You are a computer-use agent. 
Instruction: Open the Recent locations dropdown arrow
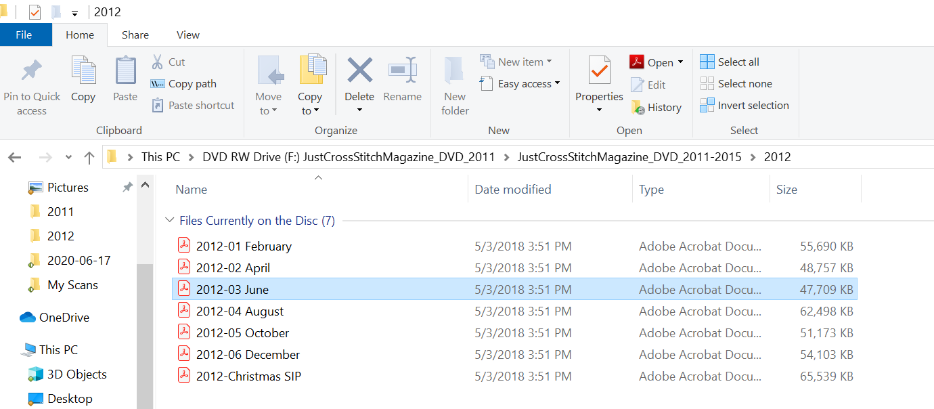coord(68,157)
